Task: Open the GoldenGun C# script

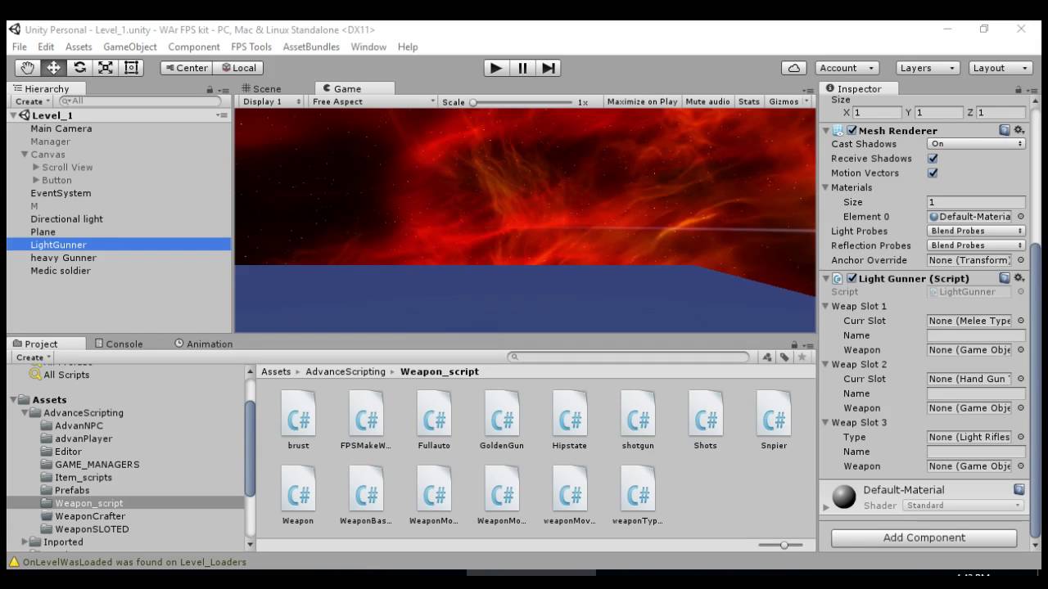Action: (x=502, y=420)
